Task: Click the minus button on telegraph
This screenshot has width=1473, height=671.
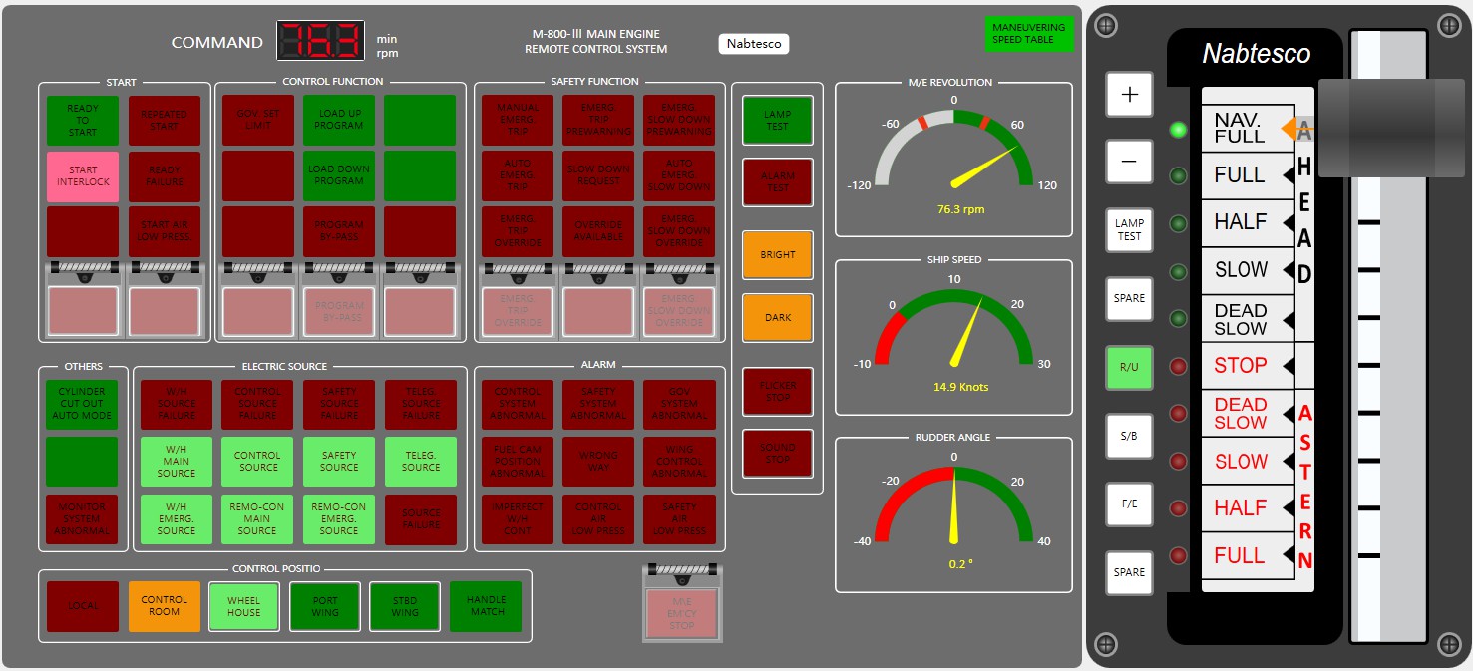Action: pyautogui.click(x=1129, y=161)
